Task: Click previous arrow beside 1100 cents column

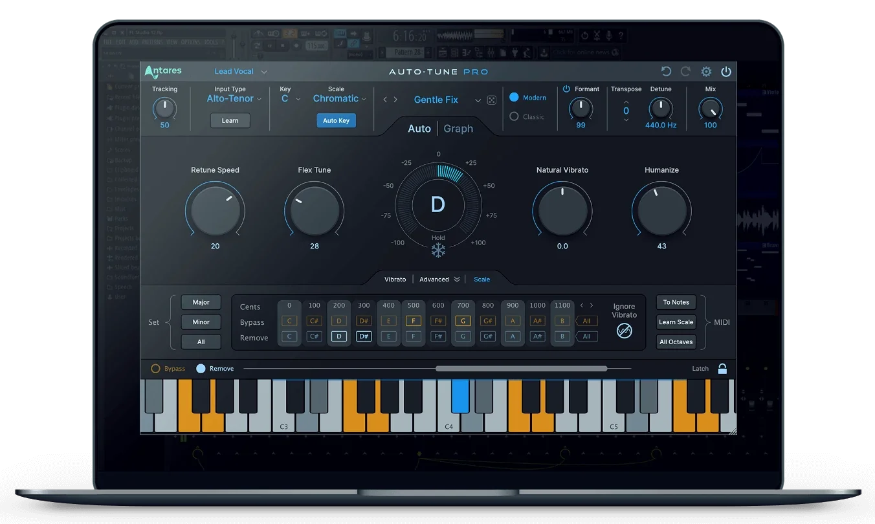Action: (x=582, y=305)
